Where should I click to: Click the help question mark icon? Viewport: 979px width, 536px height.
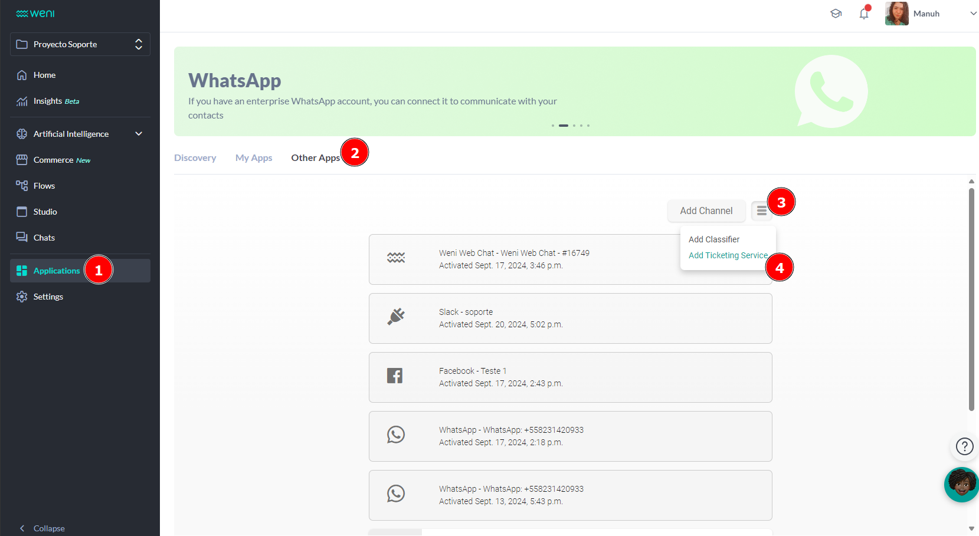[x=964, y=446]
